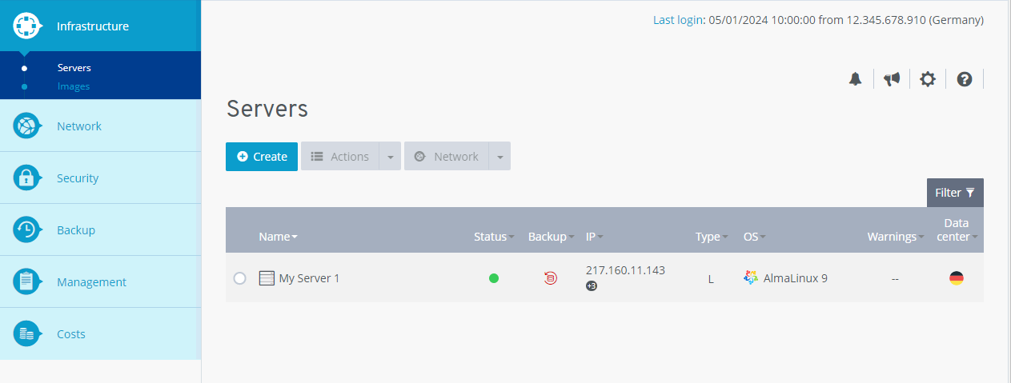Viewport: 1011px width, 383px height.
Task: Click the help question mark icon
Action: point(965,78)
